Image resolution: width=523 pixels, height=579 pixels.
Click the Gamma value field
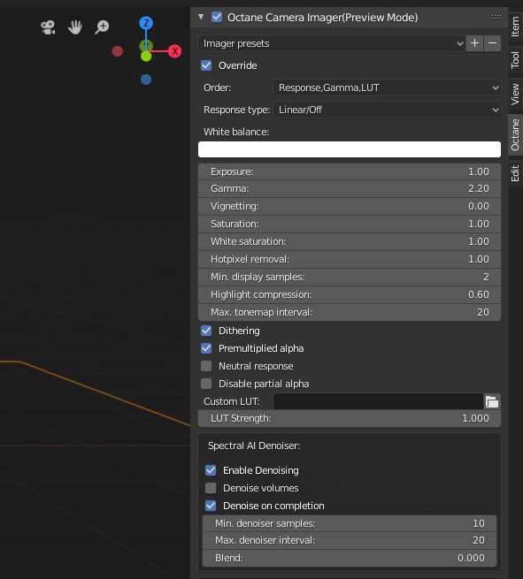point(350,188)
